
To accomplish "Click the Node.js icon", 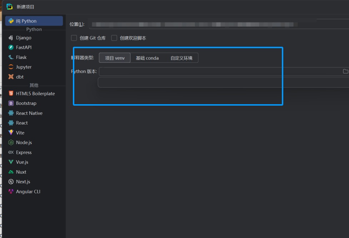I will pyautogui.click(x=11, y=142).
